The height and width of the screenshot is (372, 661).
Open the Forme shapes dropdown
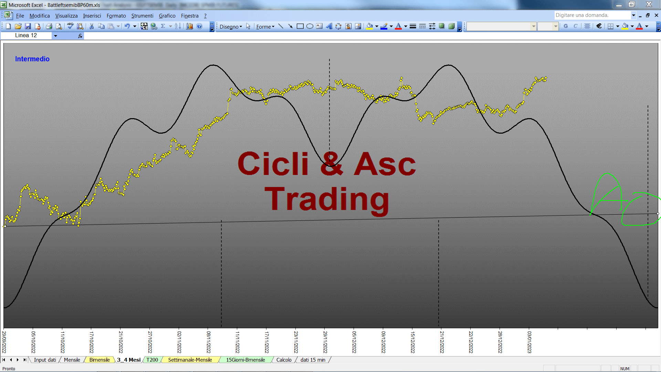click(x=265, y=27)
